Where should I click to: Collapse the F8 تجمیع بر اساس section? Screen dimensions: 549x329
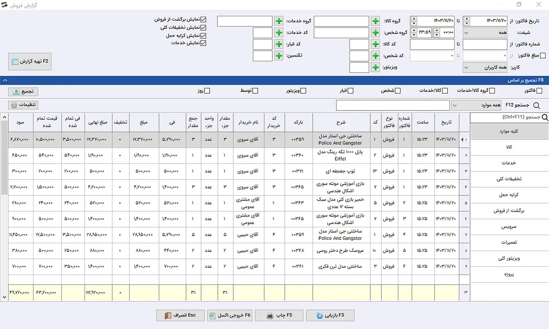tap(5, 80)
